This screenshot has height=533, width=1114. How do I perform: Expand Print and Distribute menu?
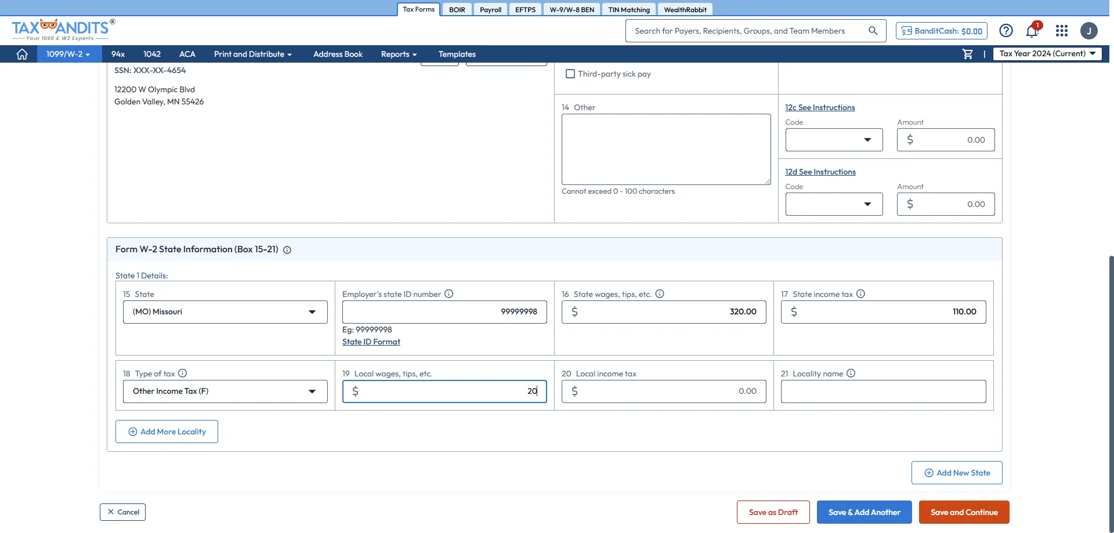point(253,54)
